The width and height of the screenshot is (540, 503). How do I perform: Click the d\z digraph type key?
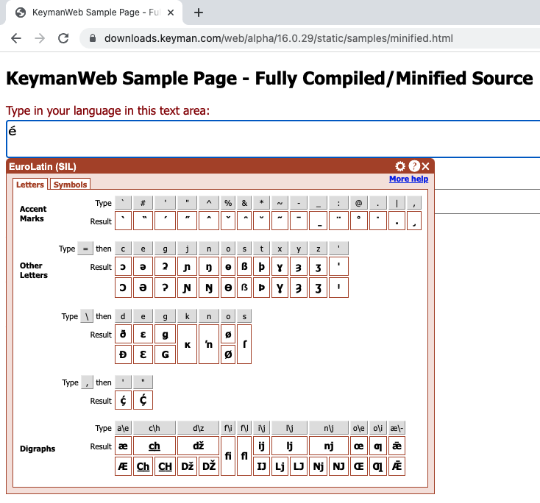coord(198,428)
